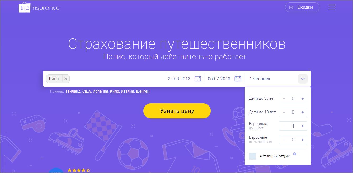The width and height of the screenshot is (353, 173).
Task: Collapse the travelers dropdown arrow
Action: coord(303,79)
